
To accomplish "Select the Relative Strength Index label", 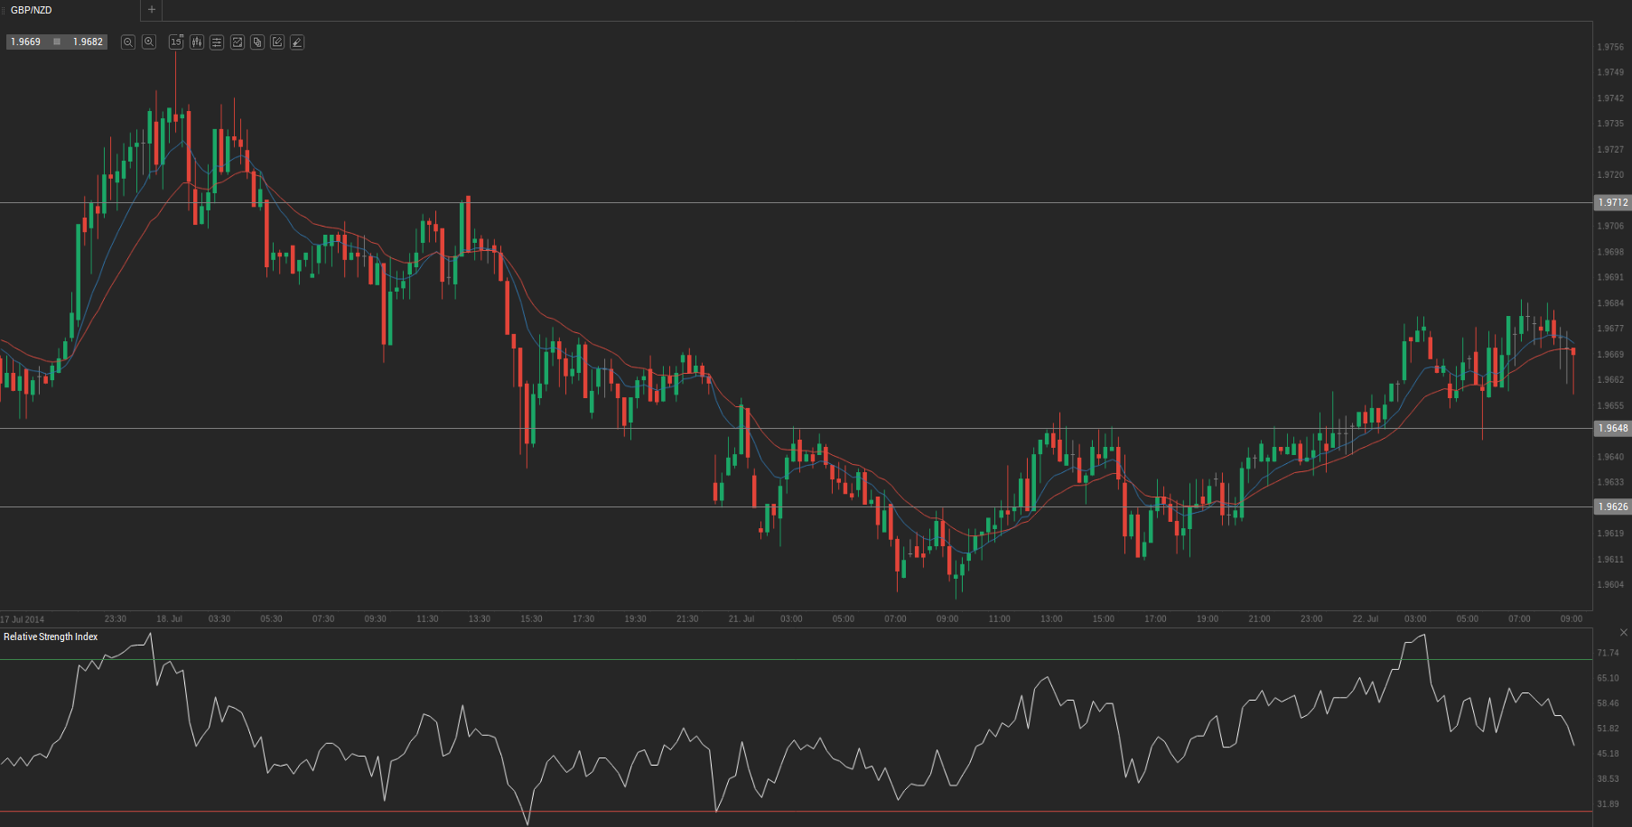I will 51,637.
